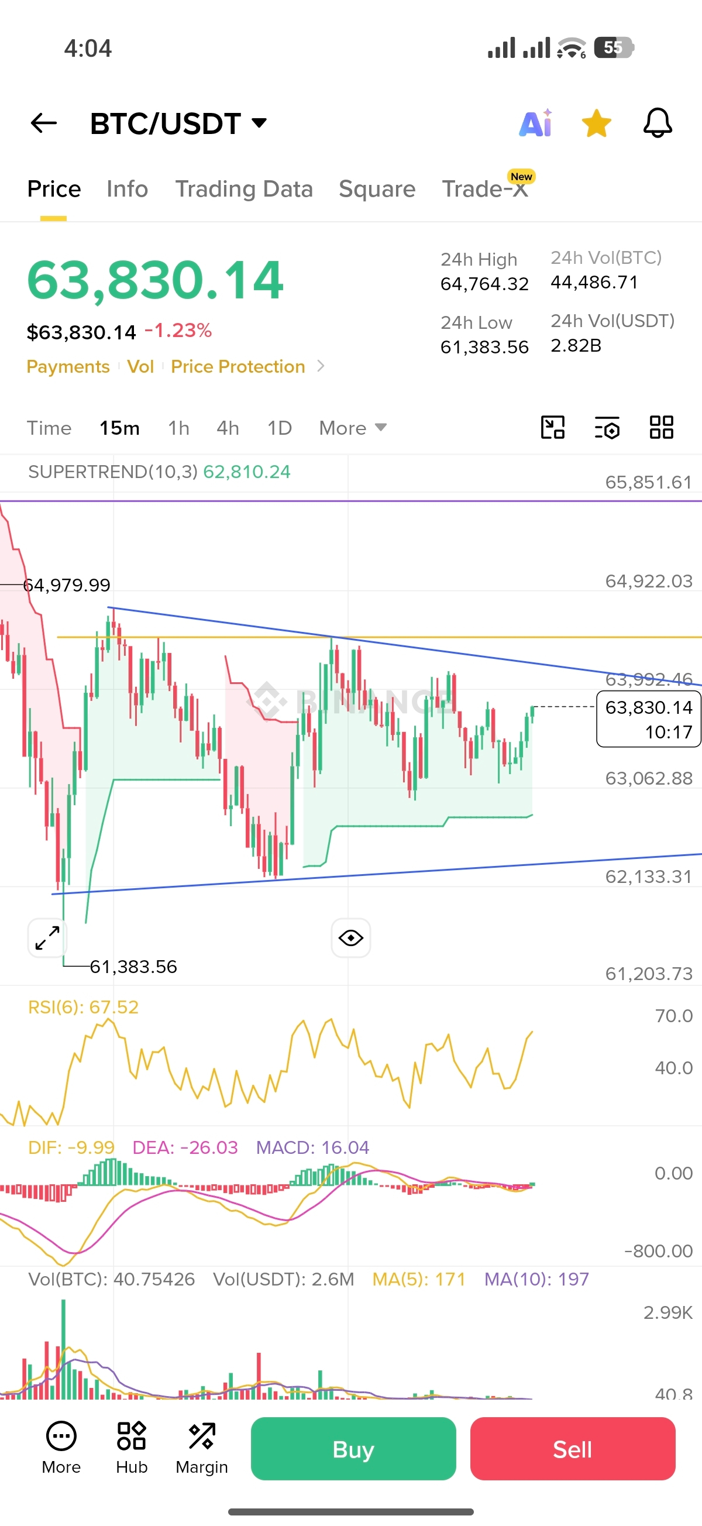
Task: Expand chart to fullscreen with diagonal arrows
Action: pyautogui.click(x=47, y=939)
